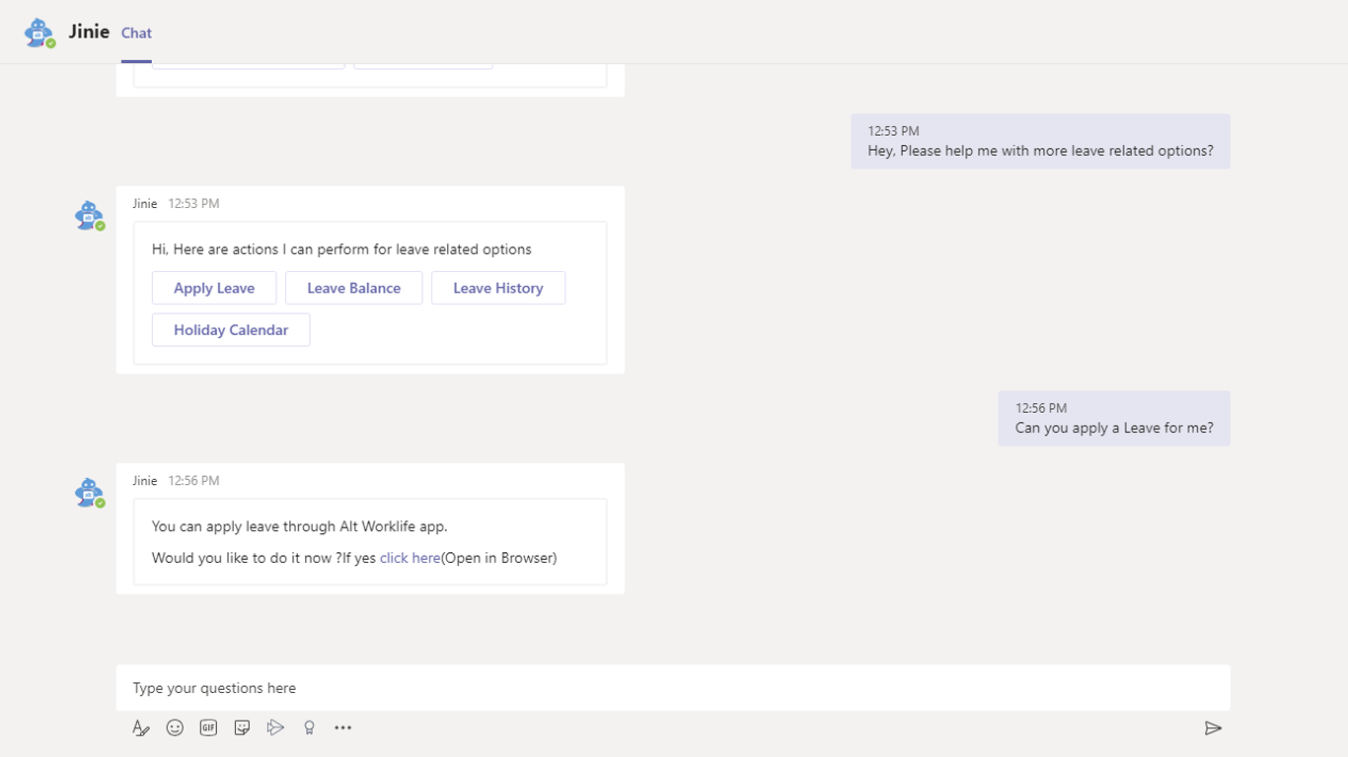
Task: Select the "Hey, Please help me" message
Action: pyautogui.click(x=1040, y=151)
